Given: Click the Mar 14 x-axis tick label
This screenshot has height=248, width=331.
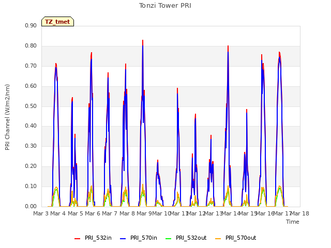Looking at the screenshot, I should point(230,213).
